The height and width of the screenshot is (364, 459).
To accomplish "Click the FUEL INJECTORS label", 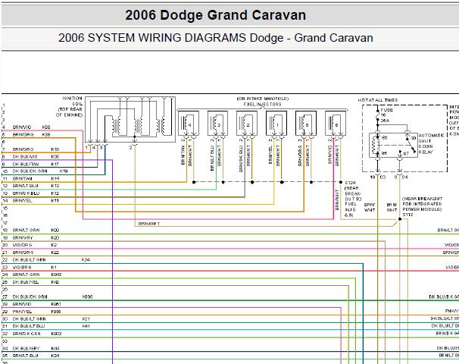I will point(262,104).
